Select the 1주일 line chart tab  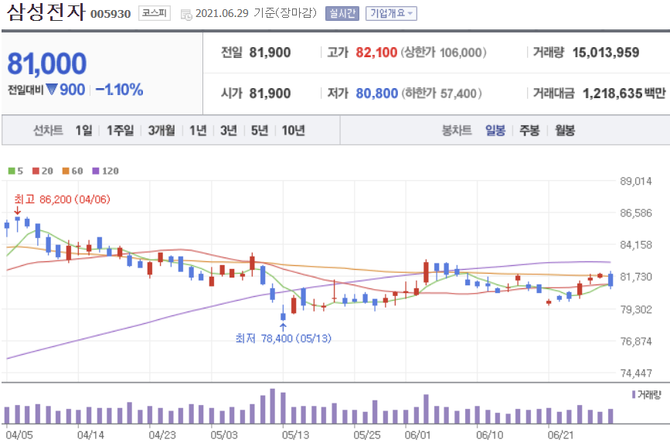120,131
